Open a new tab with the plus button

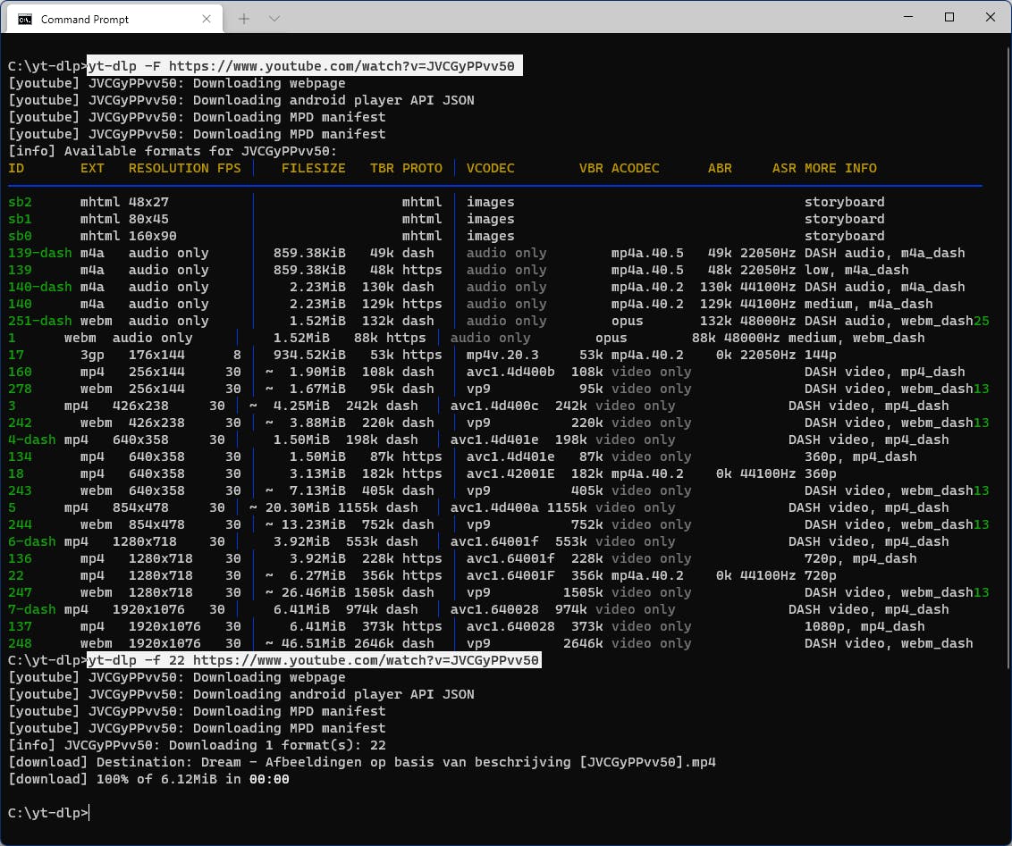pos(244,19)
